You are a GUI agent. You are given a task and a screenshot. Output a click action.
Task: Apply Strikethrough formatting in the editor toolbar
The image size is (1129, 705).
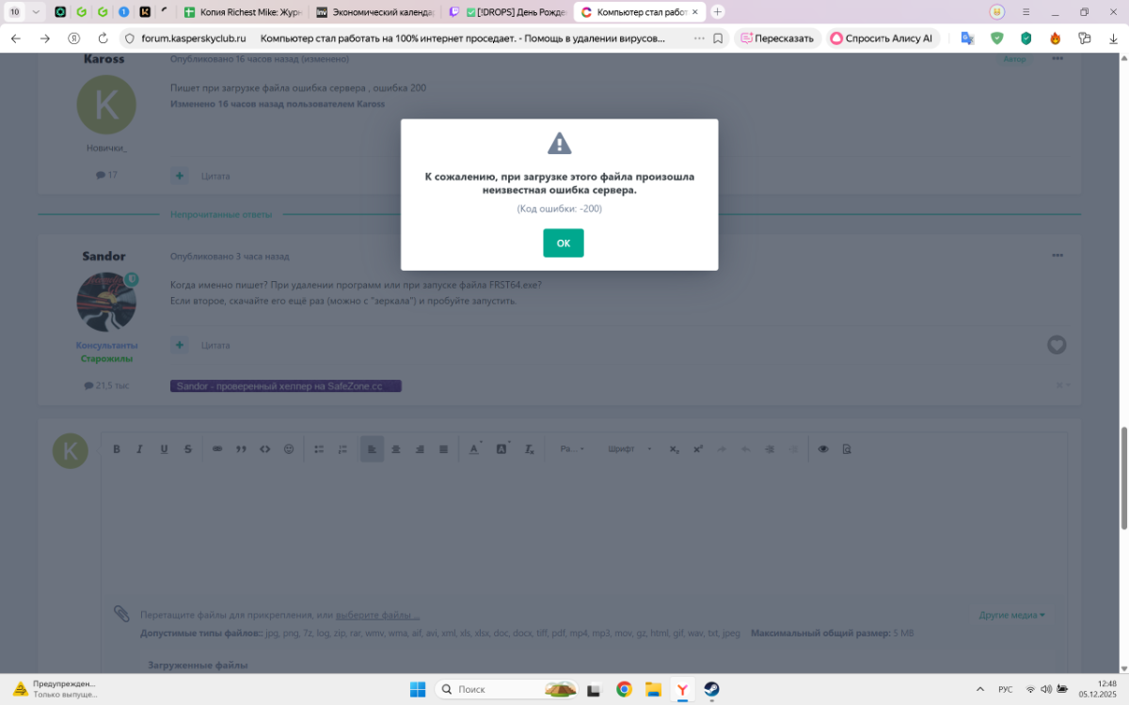188,449
